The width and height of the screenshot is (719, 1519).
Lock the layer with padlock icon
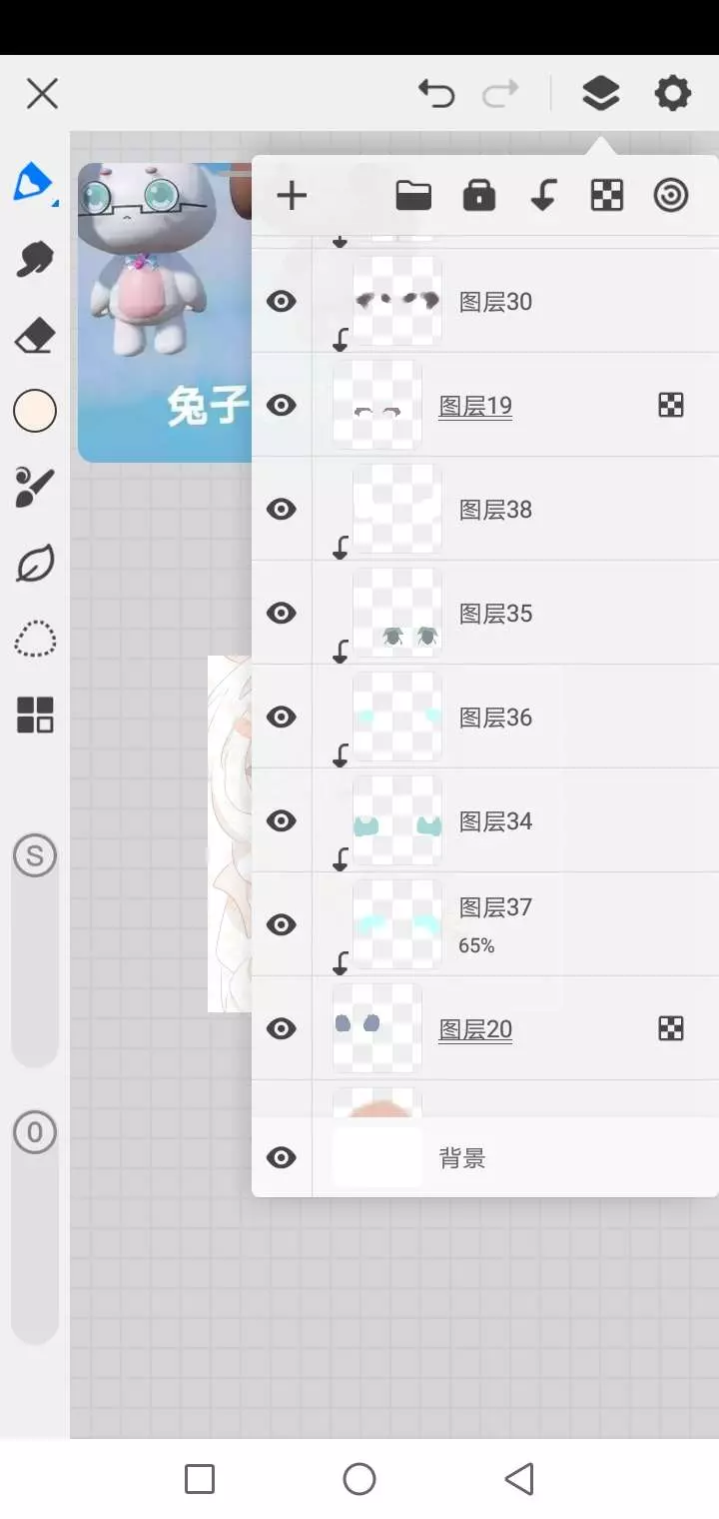(x=479, y=195)
